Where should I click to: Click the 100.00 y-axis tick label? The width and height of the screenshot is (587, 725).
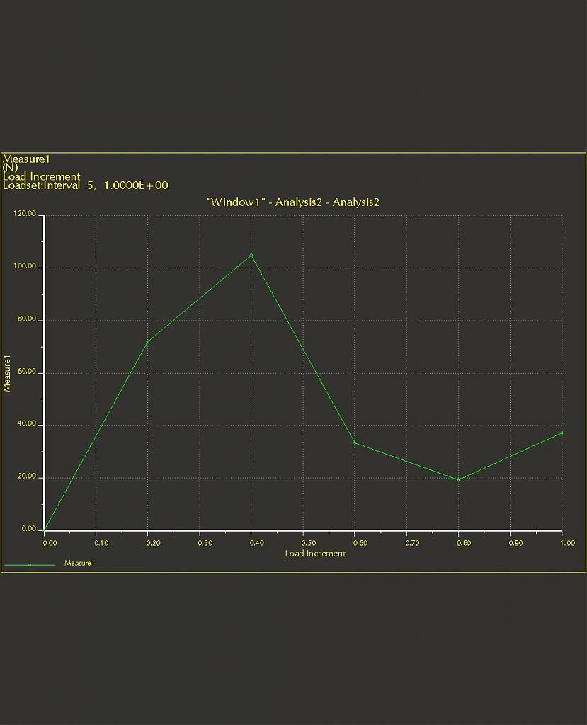25,266
